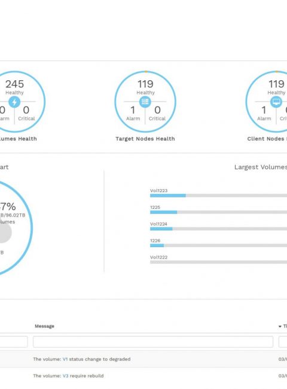This screenshot has width=287, height=389.
Task: Click the Target Nodes server icon
Action: click(145, 102)
